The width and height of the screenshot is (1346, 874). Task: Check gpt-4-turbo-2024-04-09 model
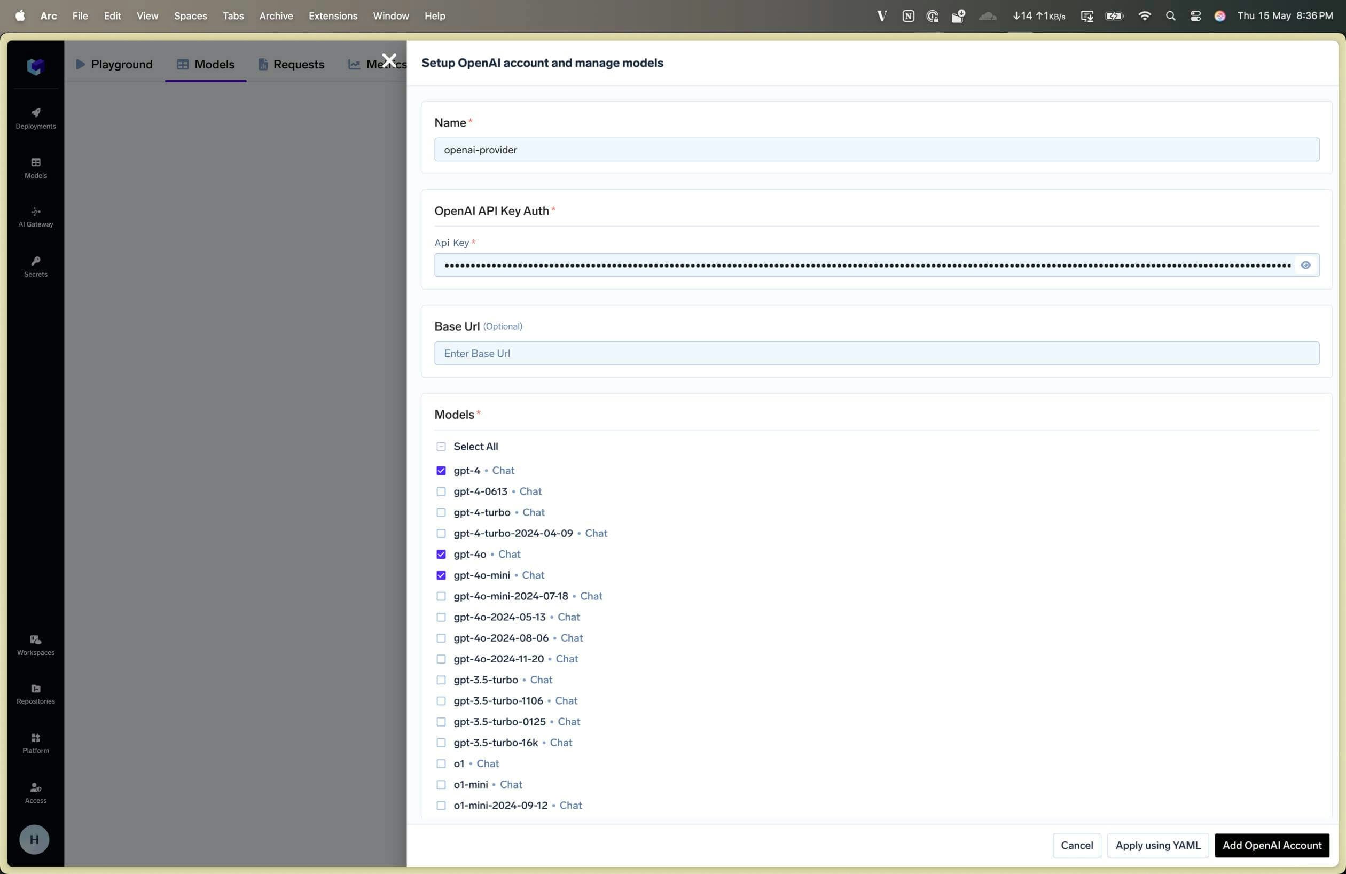click(441, 534)
